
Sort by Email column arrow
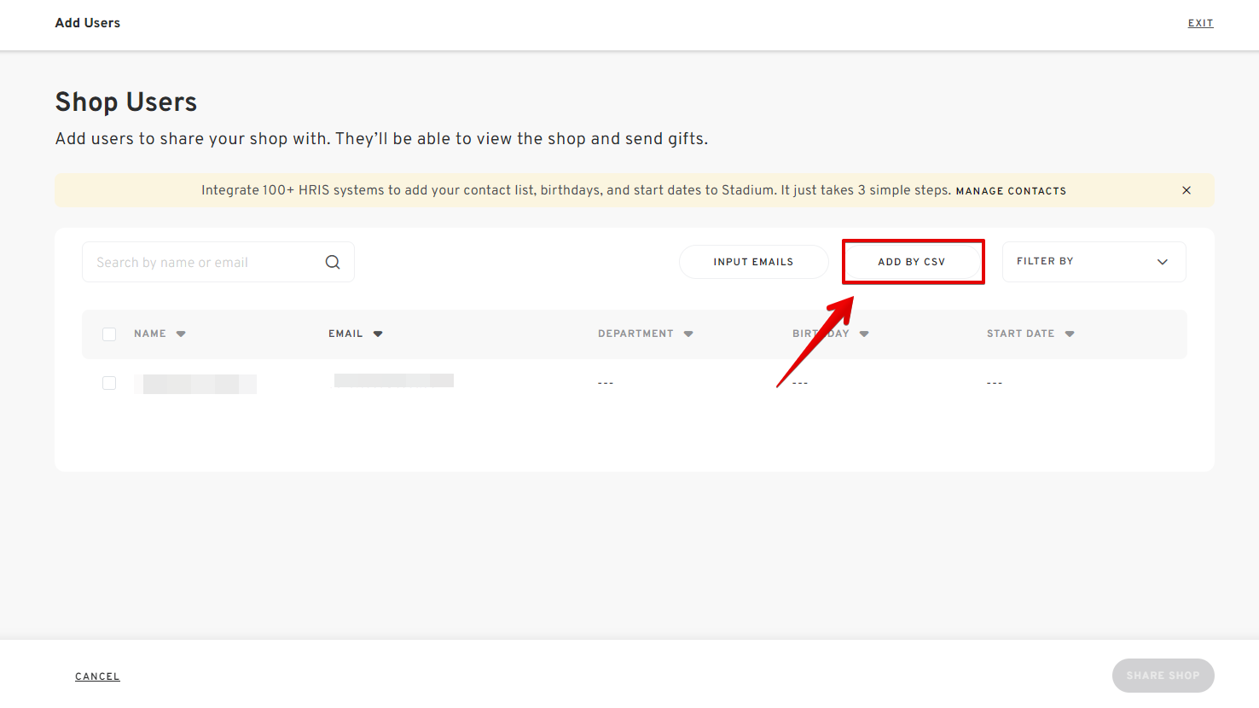[378, 334]
